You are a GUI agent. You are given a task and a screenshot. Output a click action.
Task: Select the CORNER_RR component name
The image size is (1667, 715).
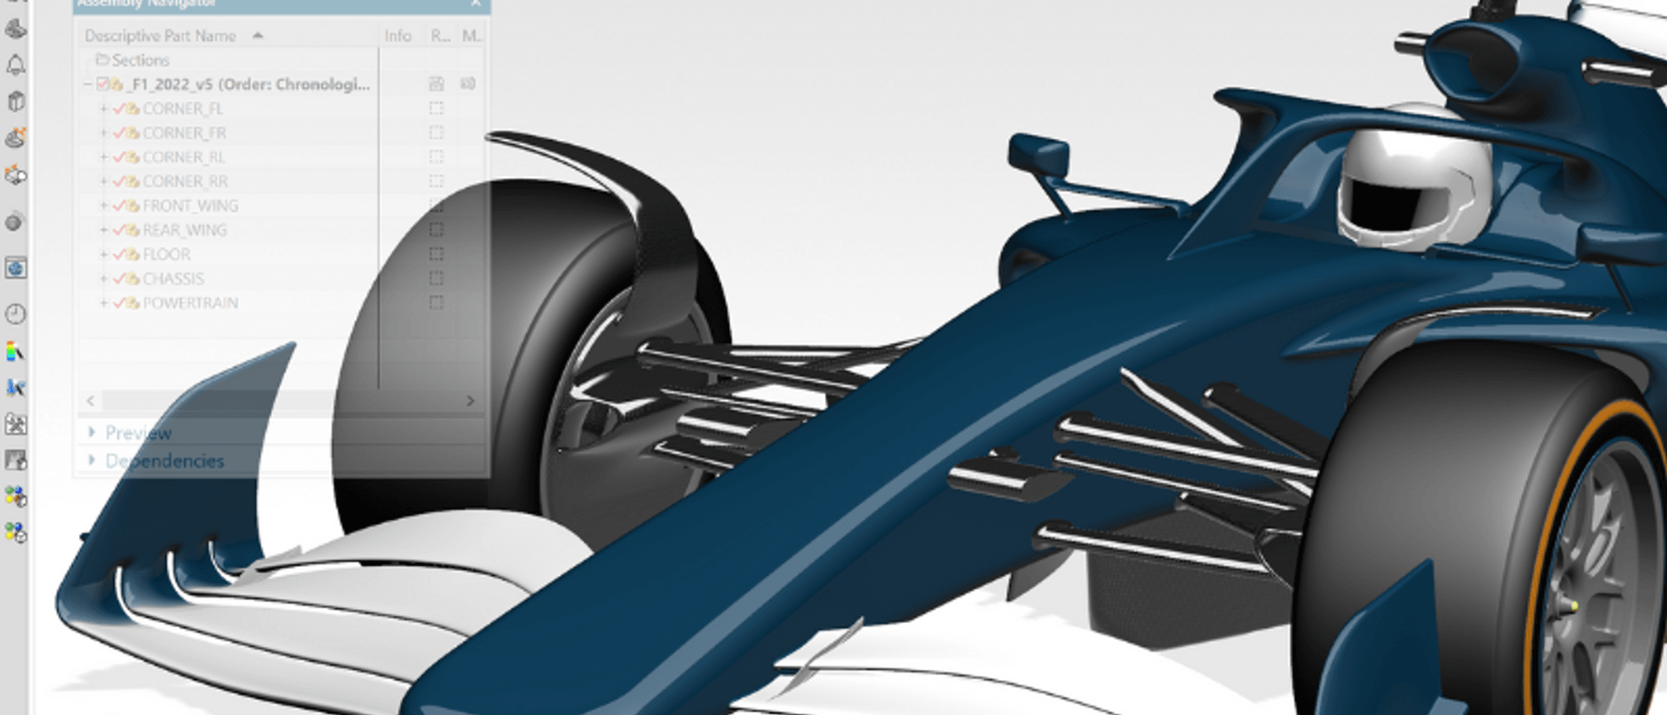tap(185, 181)
